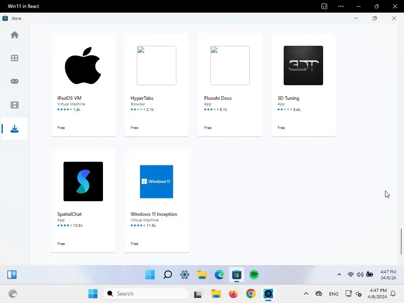Click the HyperTabs title text
The height and width of the screenshot is (303, 404).
click(142, 98)
